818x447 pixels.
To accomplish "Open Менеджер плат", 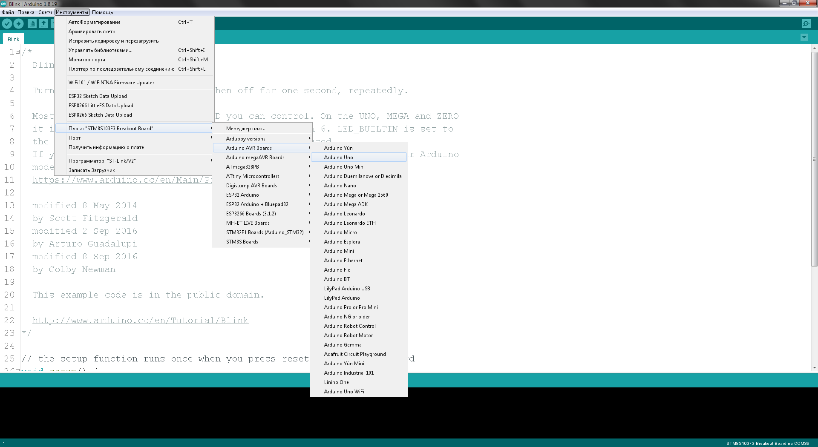I will point(262,129).
